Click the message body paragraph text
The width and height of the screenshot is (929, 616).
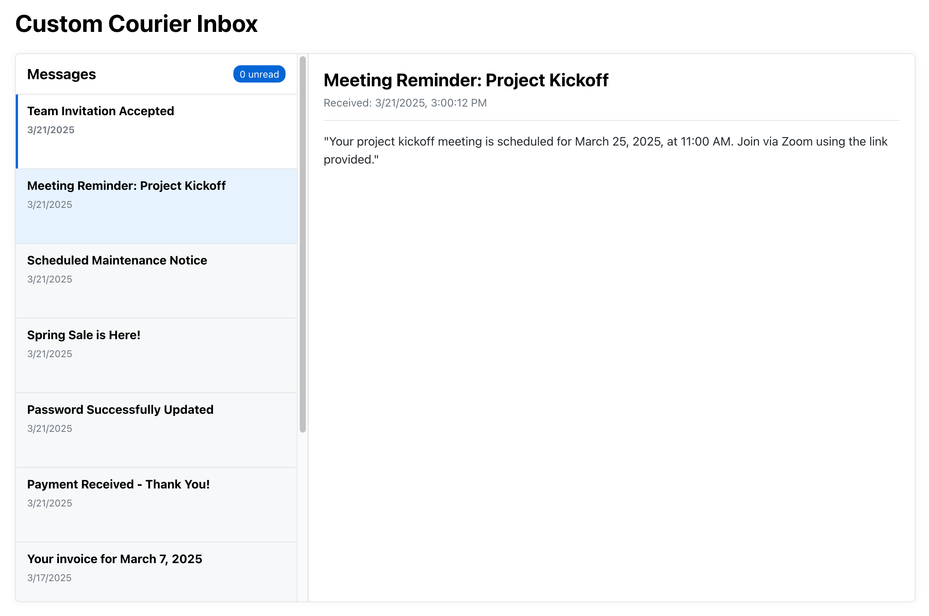point(606,150)
